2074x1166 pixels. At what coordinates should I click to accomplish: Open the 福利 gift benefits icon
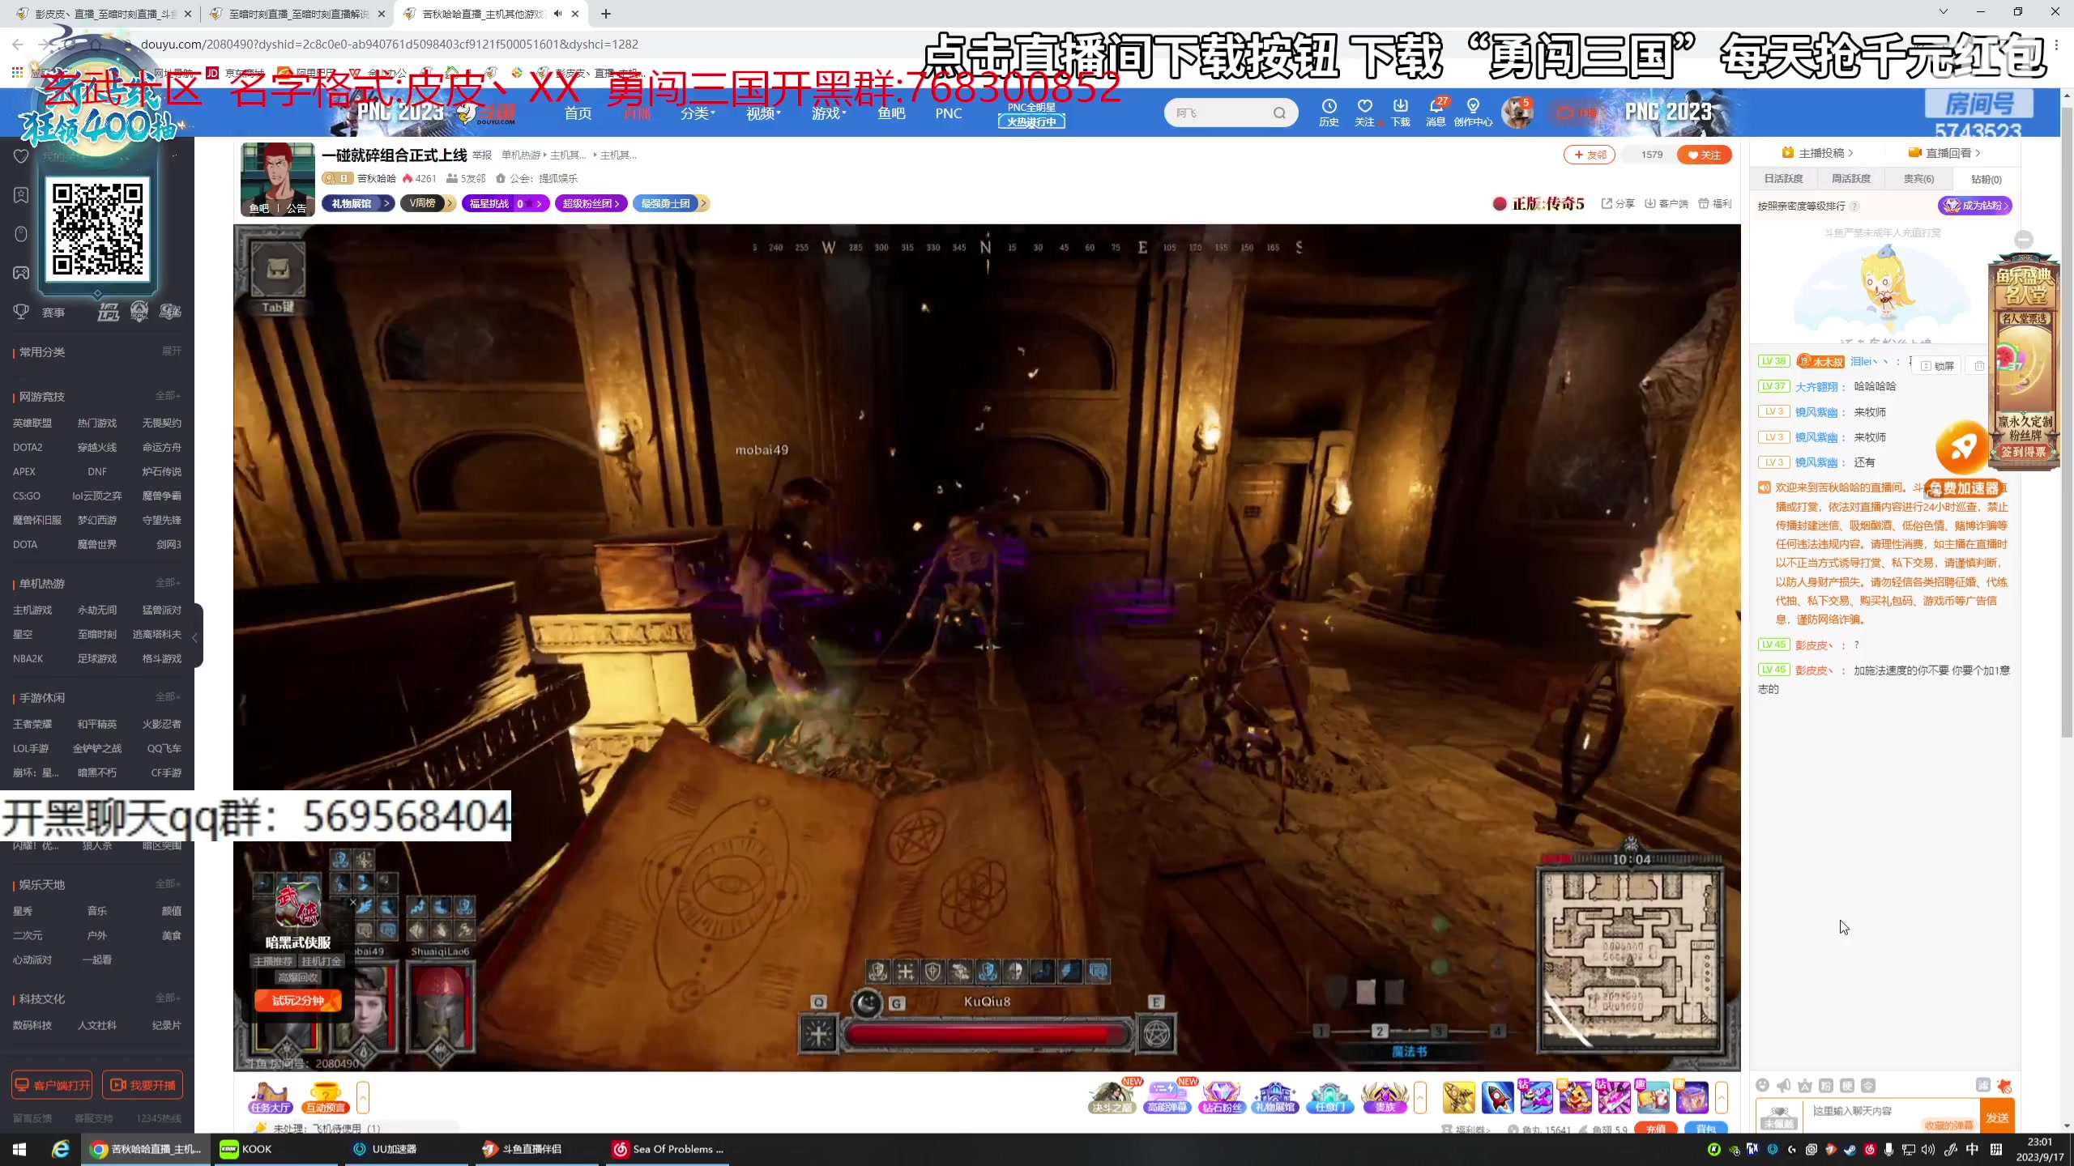tap(1714, 203)
